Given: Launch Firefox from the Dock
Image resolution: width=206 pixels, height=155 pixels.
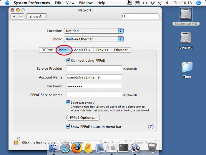Looking at the screenshot, I should 77,148.
